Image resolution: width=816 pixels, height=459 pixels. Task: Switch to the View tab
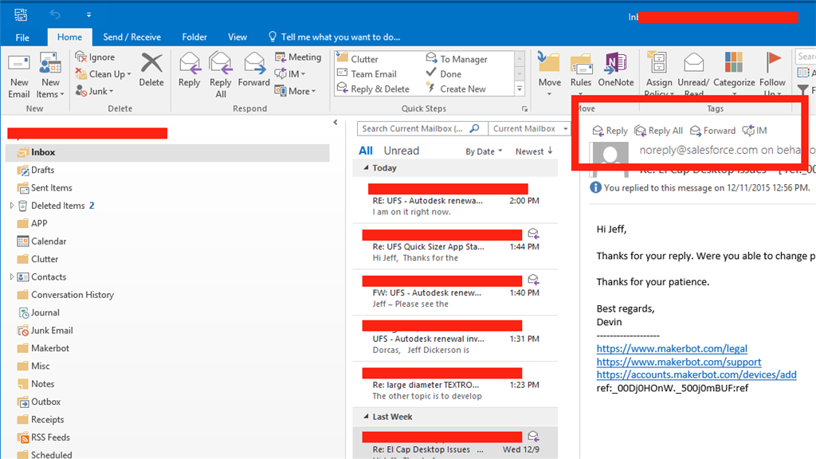pos(237,37)
